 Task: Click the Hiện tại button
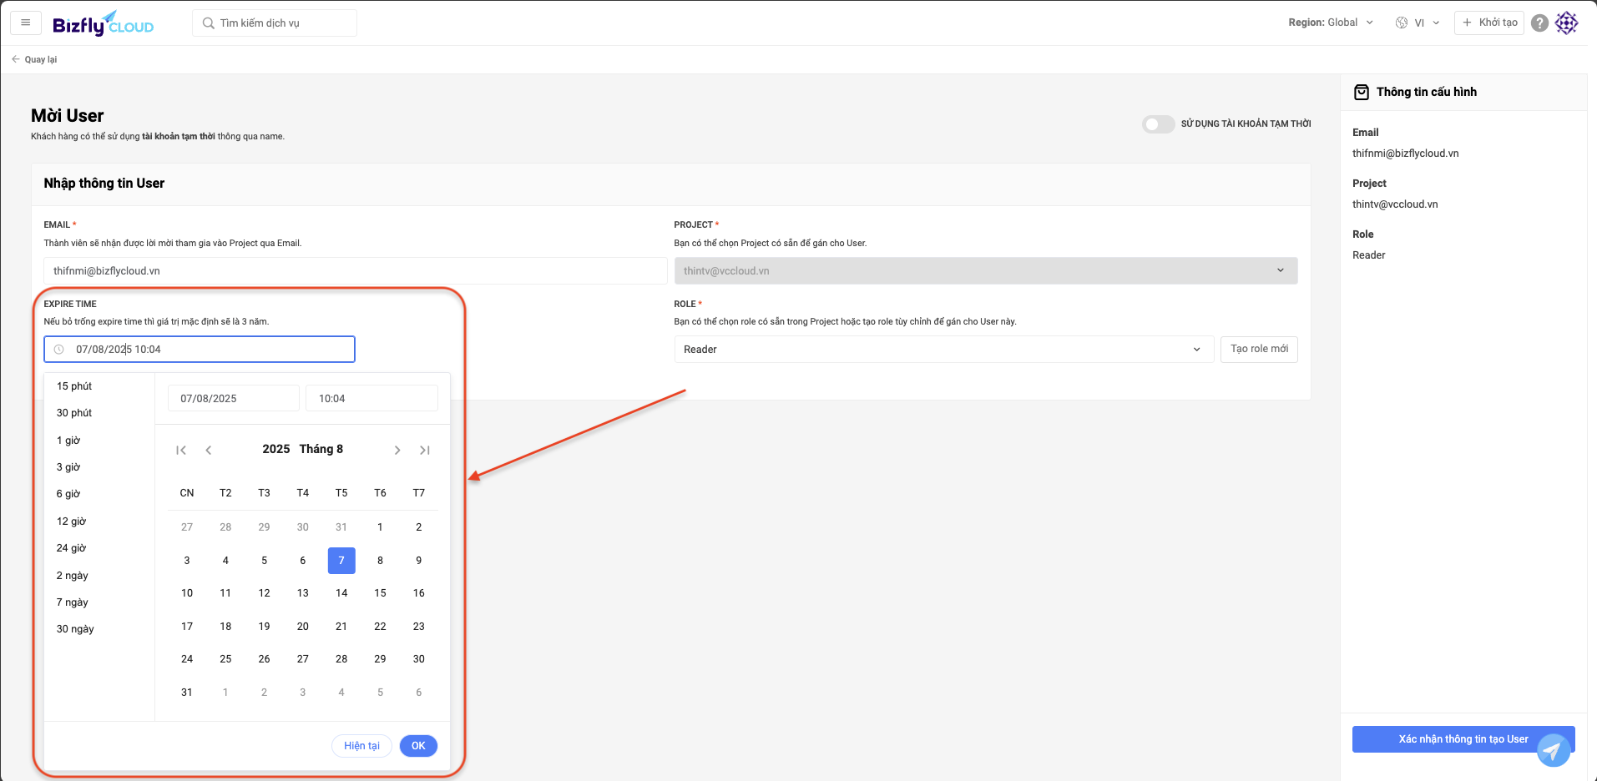point(361,746)
